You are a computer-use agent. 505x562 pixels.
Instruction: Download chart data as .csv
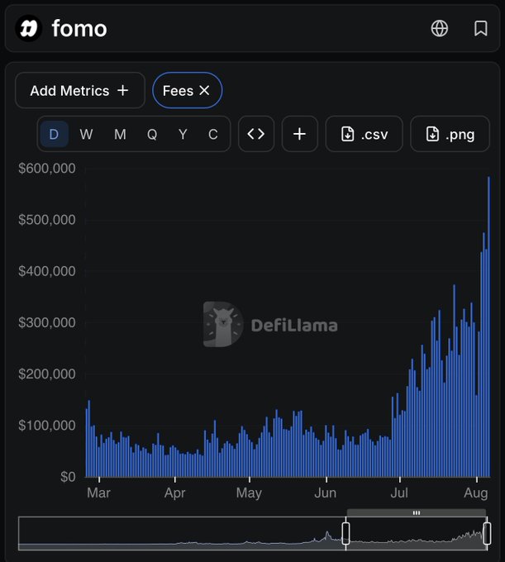click(364, 134)
